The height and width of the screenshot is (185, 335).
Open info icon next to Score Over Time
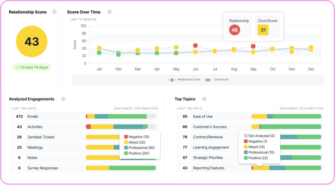pos(110,12)
